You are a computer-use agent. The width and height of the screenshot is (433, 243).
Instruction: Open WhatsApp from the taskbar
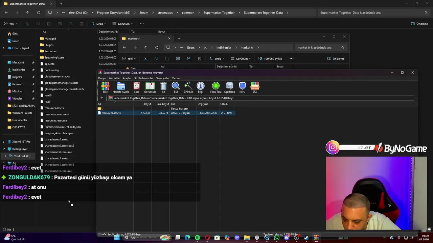[277, 238]
